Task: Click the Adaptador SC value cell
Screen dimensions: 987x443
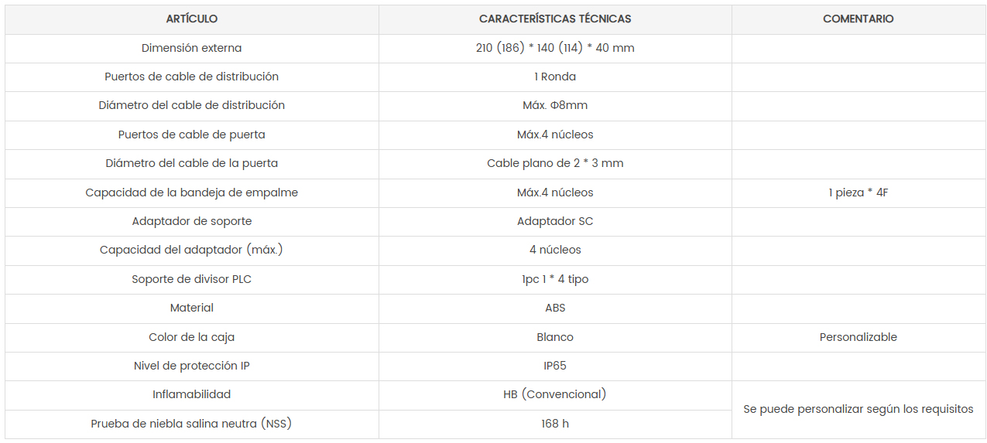Action: tap(555, 221)
